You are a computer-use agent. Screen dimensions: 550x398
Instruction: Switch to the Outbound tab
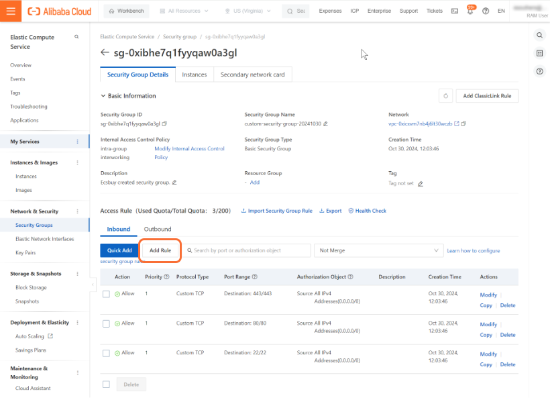point(158,229)
